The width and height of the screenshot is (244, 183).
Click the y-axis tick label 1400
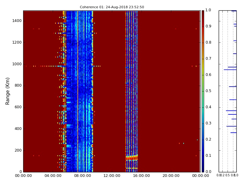pos(17,21)
